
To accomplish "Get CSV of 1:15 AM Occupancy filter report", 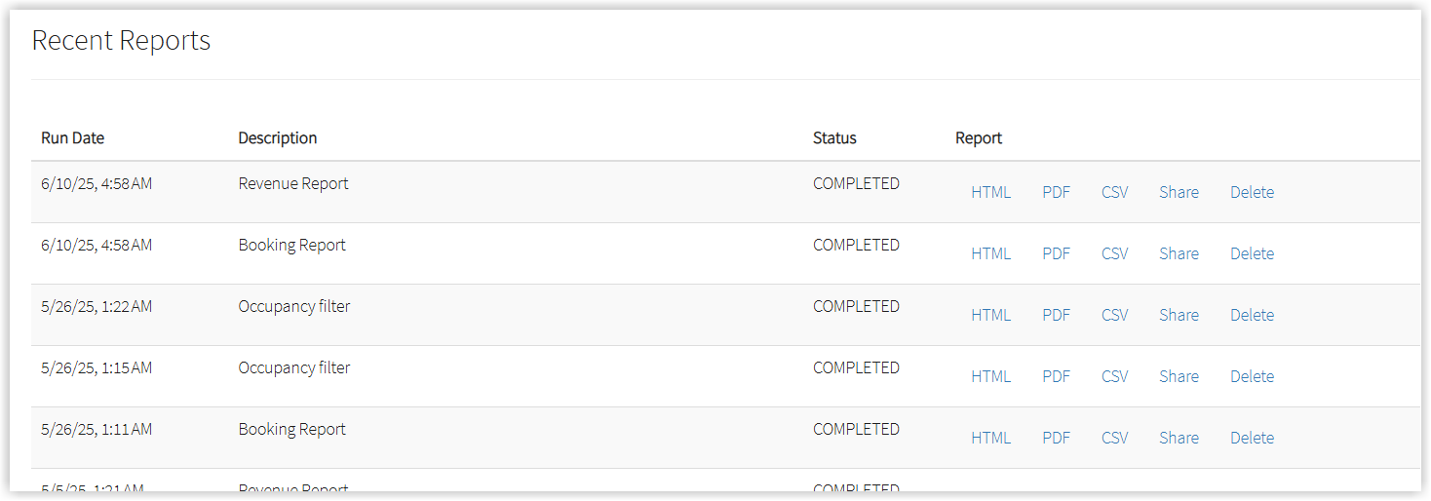I will 1114,376.
